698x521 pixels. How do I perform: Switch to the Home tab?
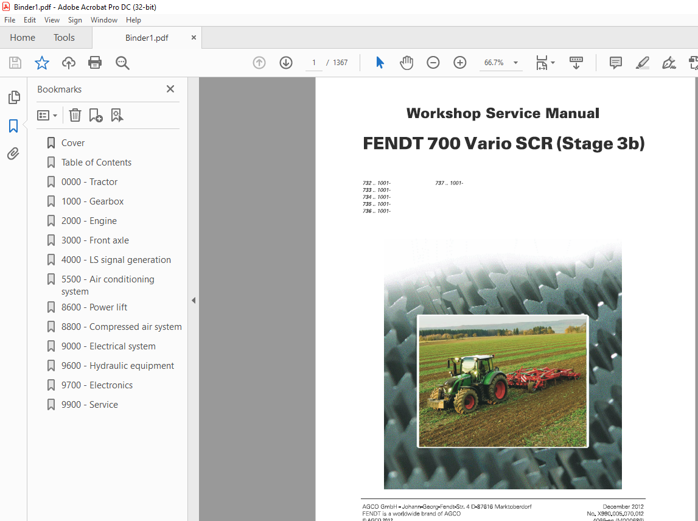23,38
